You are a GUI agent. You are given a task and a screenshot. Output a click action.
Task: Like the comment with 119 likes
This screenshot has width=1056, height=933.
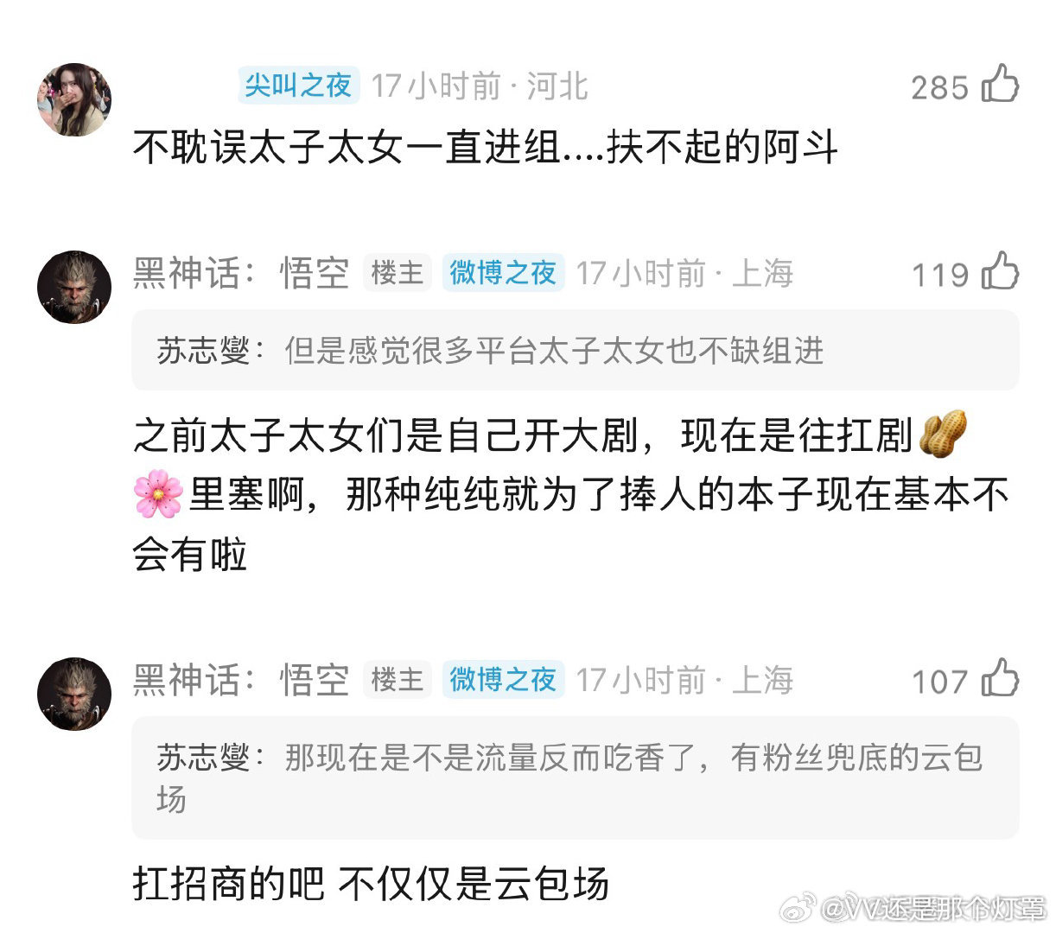1001,272
